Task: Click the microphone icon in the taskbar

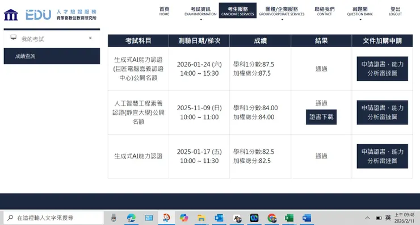Action: 114,218
